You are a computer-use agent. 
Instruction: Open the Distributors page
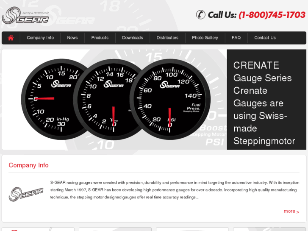[167, 38]
